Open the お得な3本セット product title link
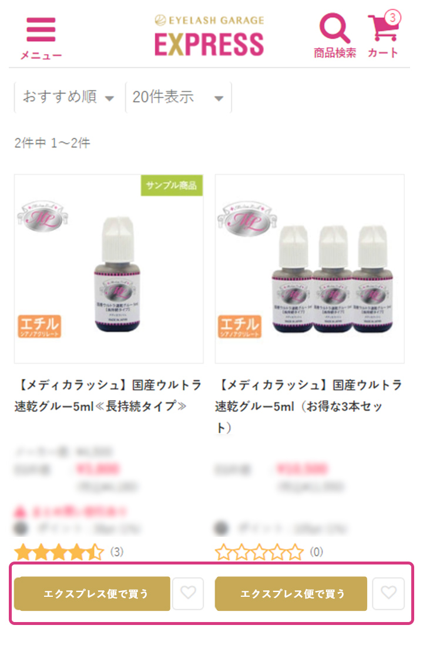Viewport: 423px width, 652px height. point(308,406)
